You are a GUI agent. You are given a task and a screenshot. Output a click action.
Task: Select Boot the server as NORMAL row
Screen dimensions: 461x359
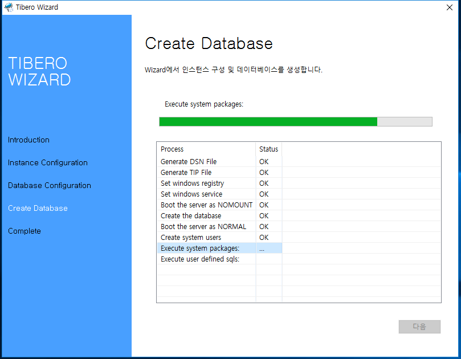pos(299,227)
